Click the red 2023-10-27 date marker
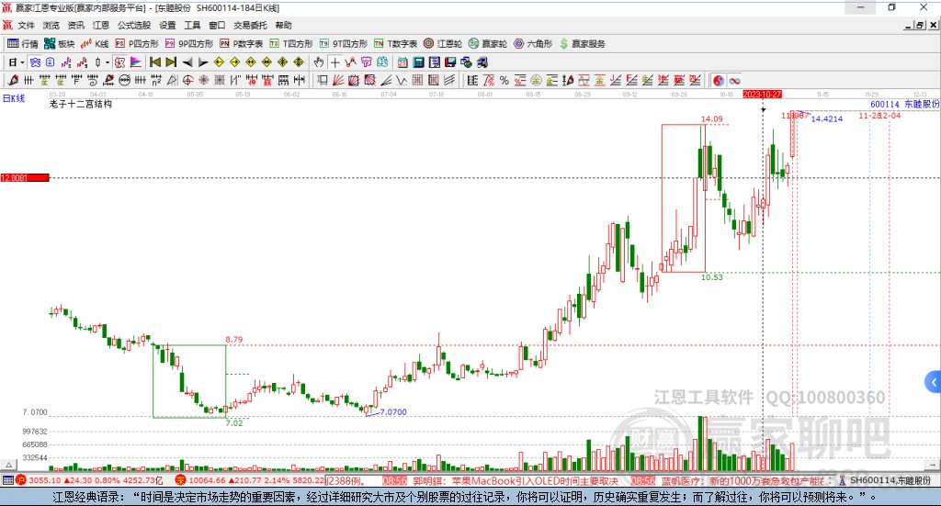Screen dimensions: 941x506 pyautogui.click(x=762, y=95)
